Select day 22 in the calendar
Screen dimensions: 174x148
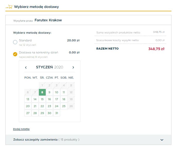coord(42,106)
